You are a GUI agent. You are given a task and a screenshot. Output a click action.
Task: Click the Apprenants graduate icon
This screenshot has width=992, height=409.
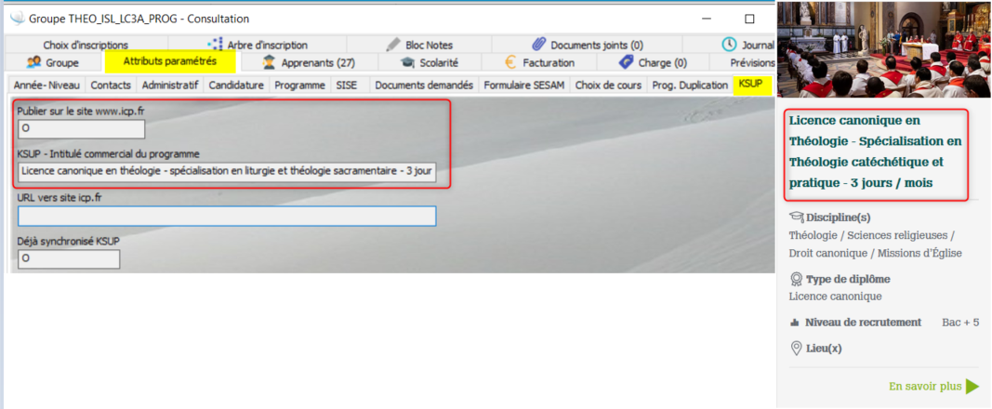point(270,62)
